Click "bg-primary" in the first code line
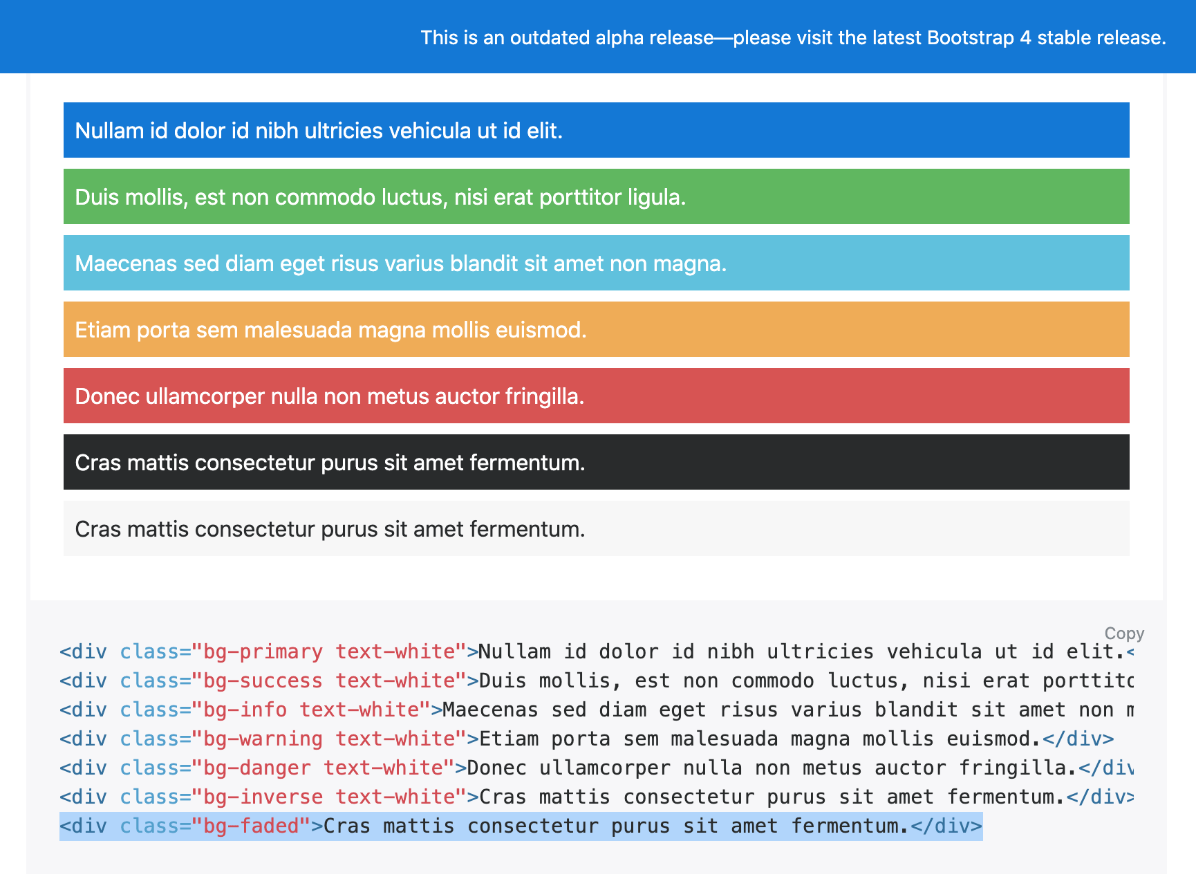 (263, 651)
